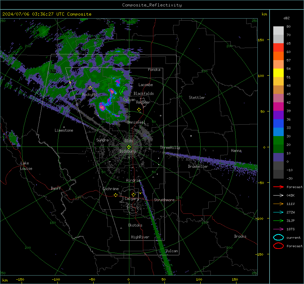Select the orange 111V arrow icon
Screen dimensions: 304x284
[x=278, y=204]
